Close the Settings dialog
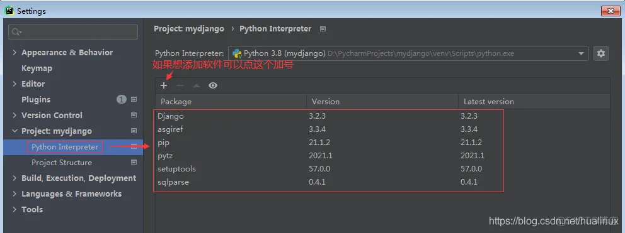The width and height of the screenshot is (625, 233). pyautogui.click(x=611, y=11)
